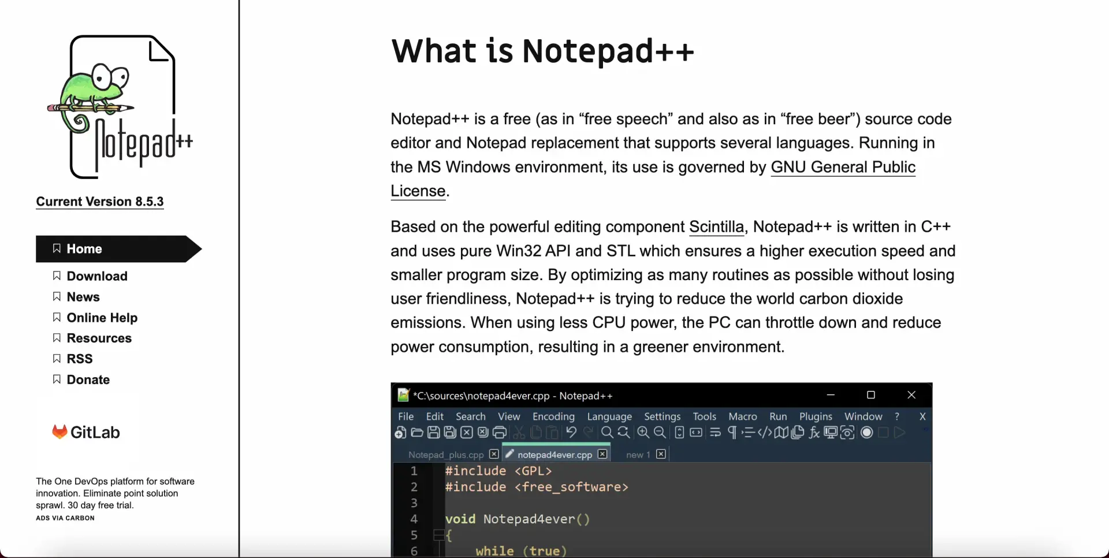This screenshot has width=1109, height=558.
Task: Click the Undo arrow icon
Action: tap(571, 432)
